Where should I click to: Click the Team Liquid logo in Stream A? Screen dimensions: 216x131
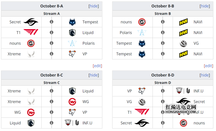(x=72, y=33)
